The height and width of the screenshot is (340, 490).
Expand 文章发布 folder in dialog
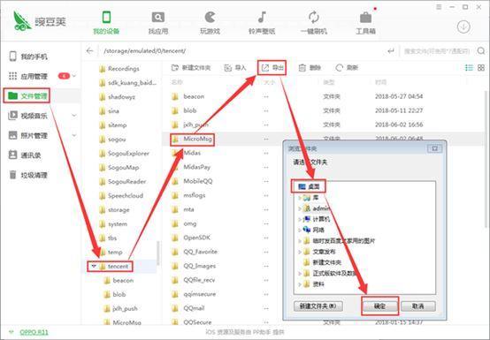[x=300, y=252]
